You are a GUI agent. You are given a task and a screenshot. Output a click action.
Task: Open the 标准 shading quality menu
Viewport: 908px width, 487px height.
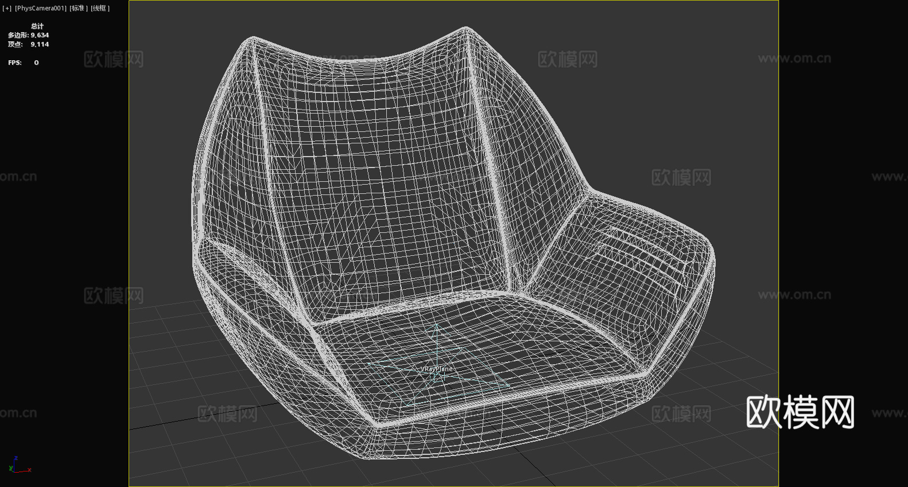pos(79,8)
